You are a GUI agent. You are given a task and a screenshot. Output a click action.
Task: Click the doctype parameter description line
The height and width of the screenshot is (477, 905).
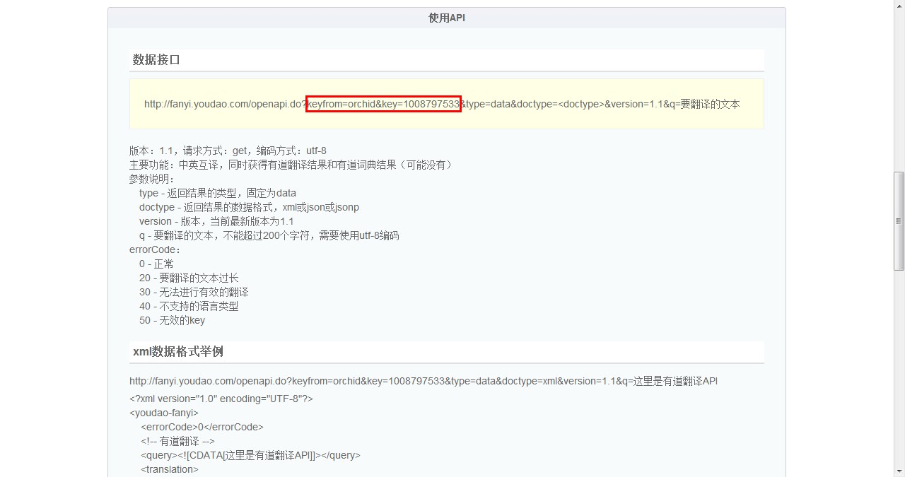click(249, 207)
